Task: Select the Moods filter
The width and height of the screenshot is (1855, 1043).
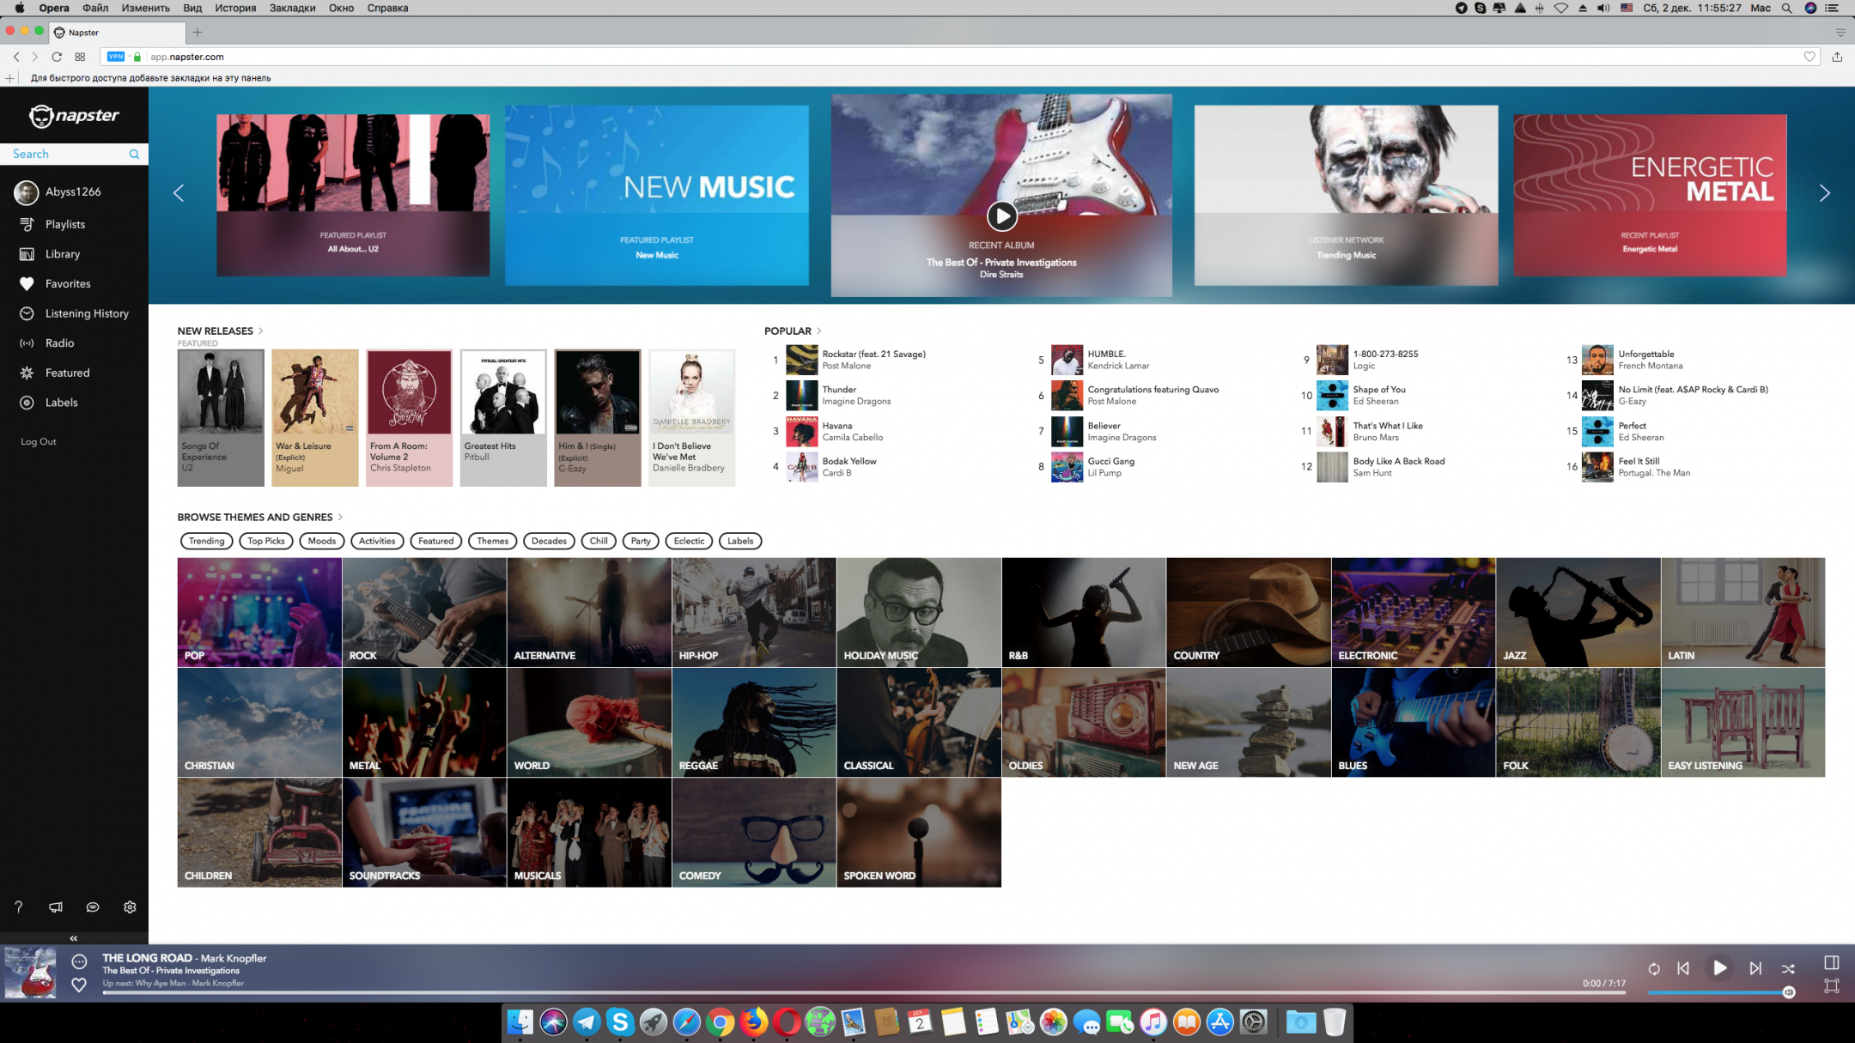Action: 322,541
